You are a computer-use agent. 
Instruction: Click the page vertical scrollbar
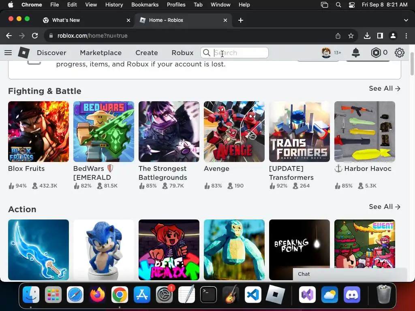412,64
